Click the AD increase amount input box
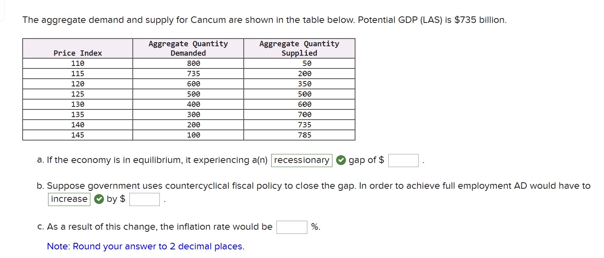The image size is (604, 258). coord(145,199)
